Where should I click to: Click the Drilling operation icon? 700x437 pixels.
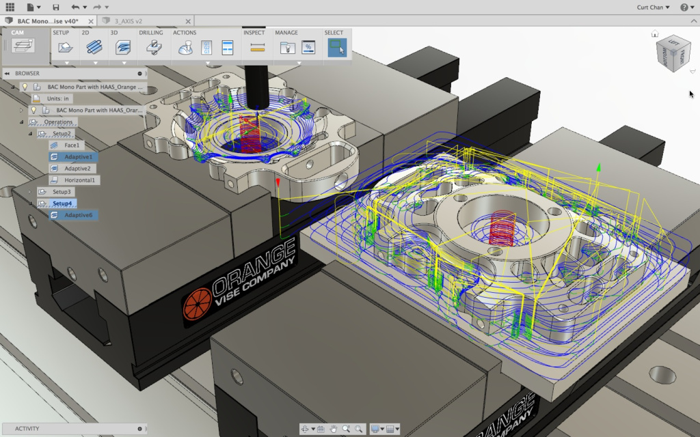click(x=154, y=47)
